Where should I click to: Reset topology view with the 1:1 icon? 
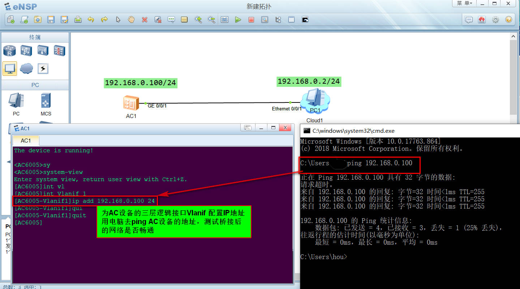224,19
